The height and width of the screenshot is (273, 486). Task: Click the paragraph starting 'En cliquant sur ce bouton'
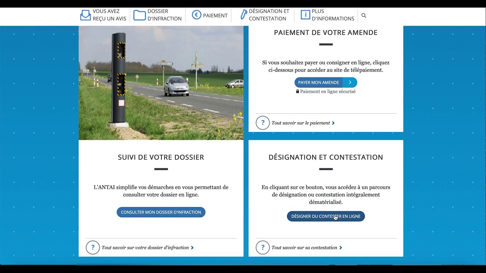[326, 195]
